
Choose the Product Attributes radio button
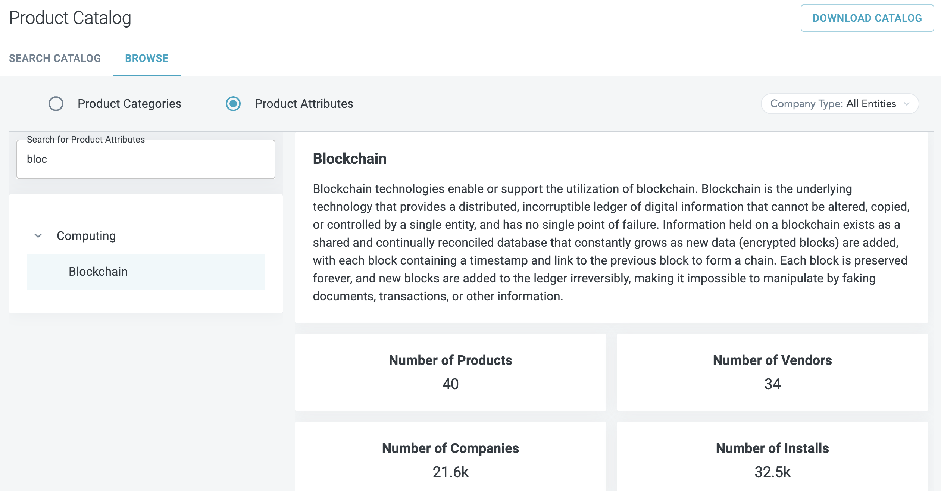pyautogui.click(x=233, y=104)
